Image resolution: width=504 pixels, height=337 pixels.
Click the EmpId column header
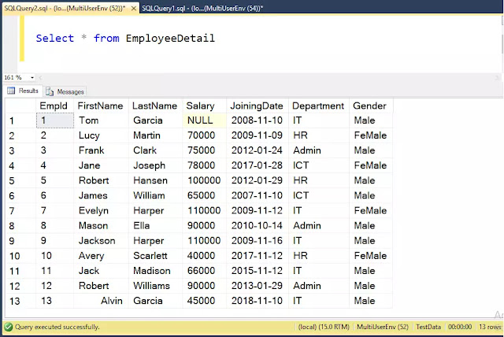(x=55, y=106)
